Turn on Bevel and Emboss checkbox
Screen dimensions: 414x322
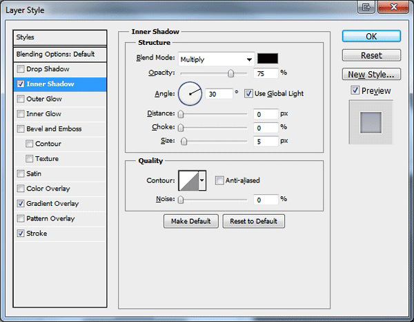click(x=20, y=129)
